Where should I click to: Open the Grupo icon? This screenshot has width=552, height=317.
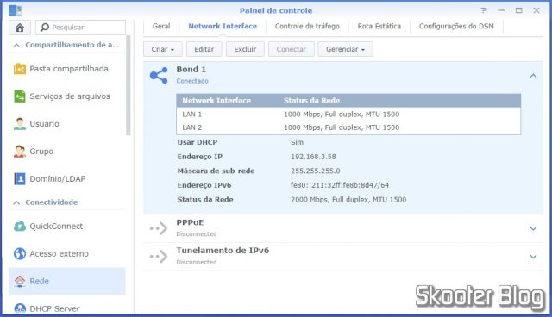pos(20,151)
